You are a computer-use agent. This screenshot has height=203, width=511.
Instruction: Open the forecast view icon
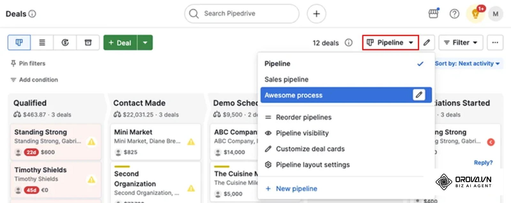point(65,42)
